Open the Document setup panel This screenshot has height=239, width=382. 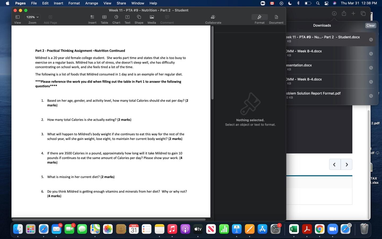(x=276, y=19)
